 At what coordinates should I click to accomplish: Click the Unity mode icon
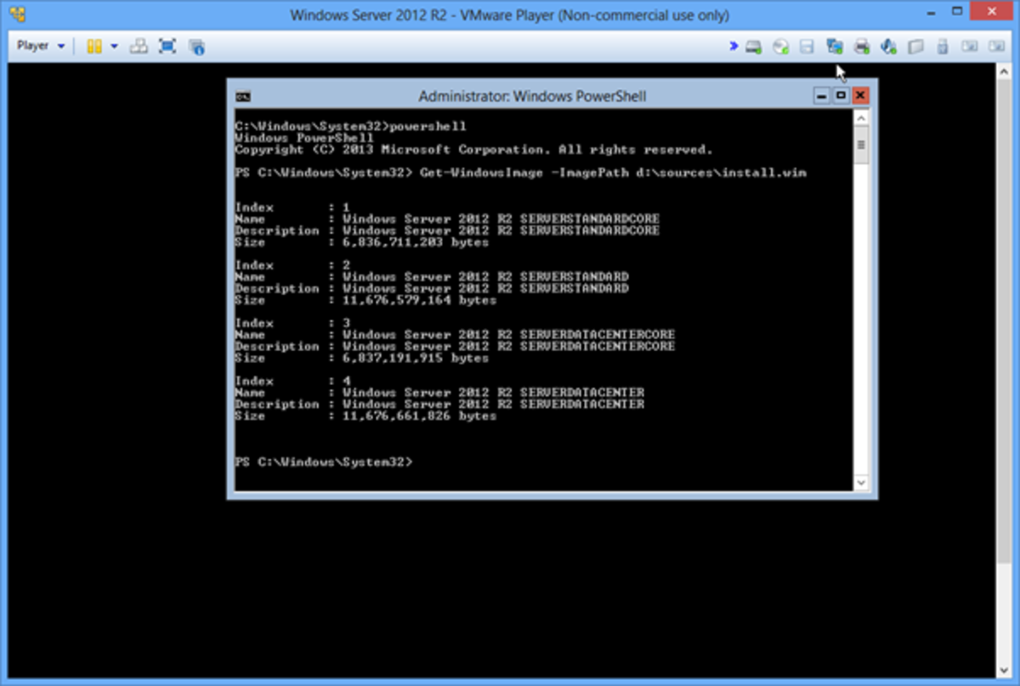pyautogui.click(x=139, y=47)
